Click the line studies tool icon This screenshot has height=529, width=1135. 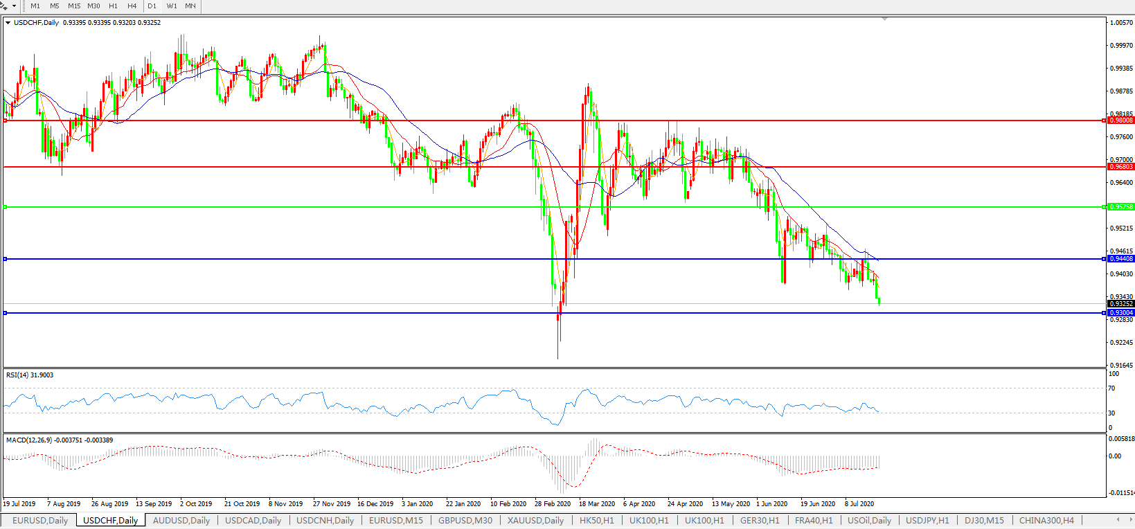click(3, 6)
